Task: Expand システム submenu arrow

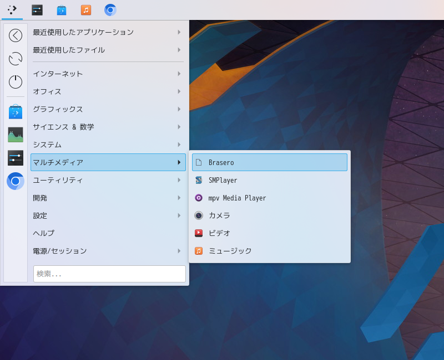Action: coord(179,145)
